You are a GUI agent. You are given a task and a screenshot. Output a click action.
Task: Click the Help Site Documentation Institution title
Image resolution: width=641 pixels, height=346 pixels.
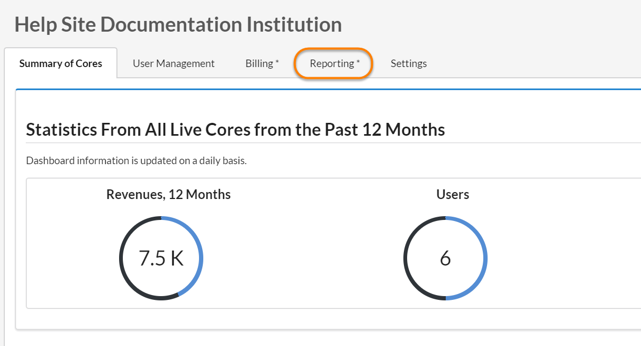coord(178,25)
